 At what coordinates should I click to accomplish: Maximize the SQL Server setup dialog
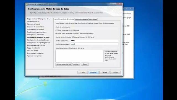pyautogui.click(x=115, y=4)
